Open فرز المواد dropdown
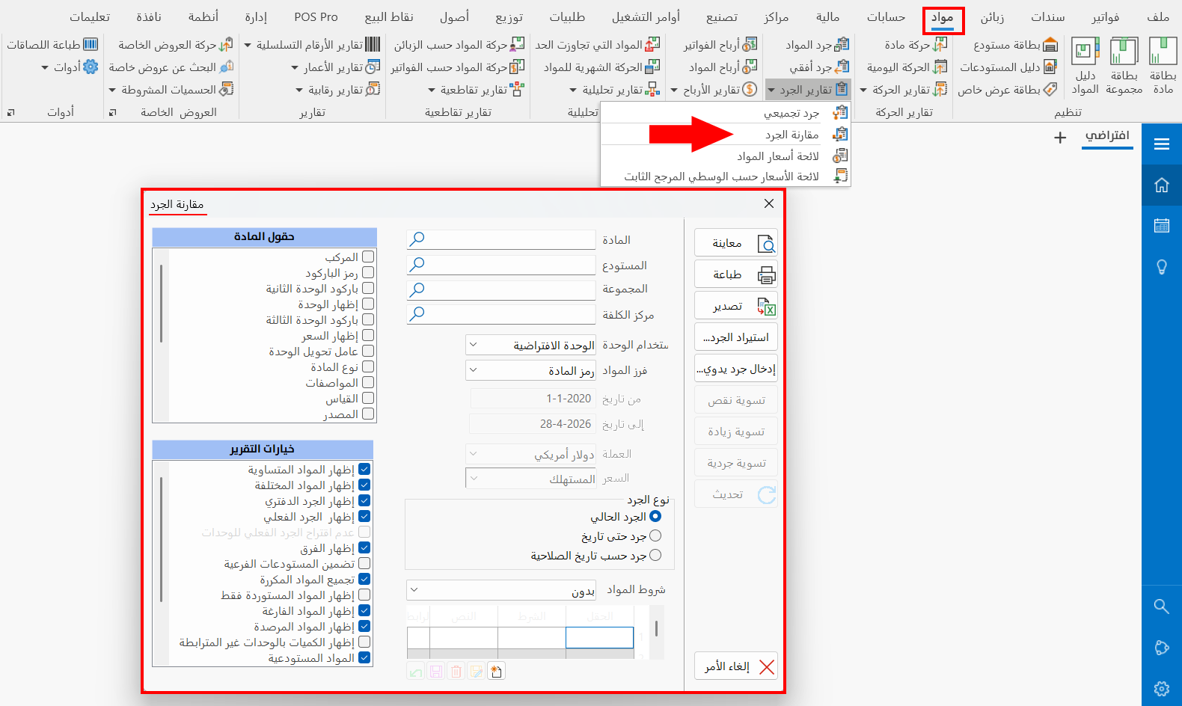 530,370
